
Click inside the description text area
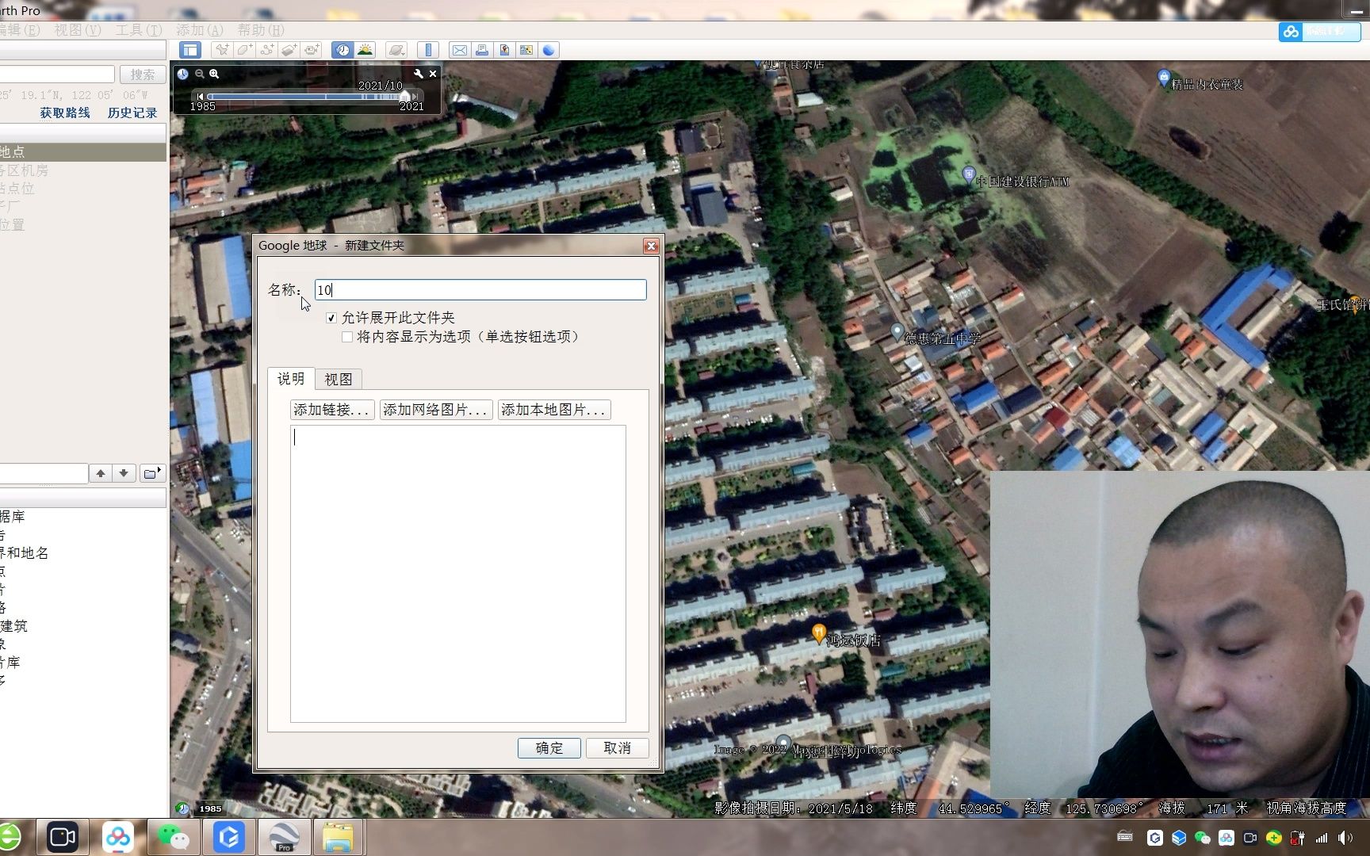coord(458,574)
